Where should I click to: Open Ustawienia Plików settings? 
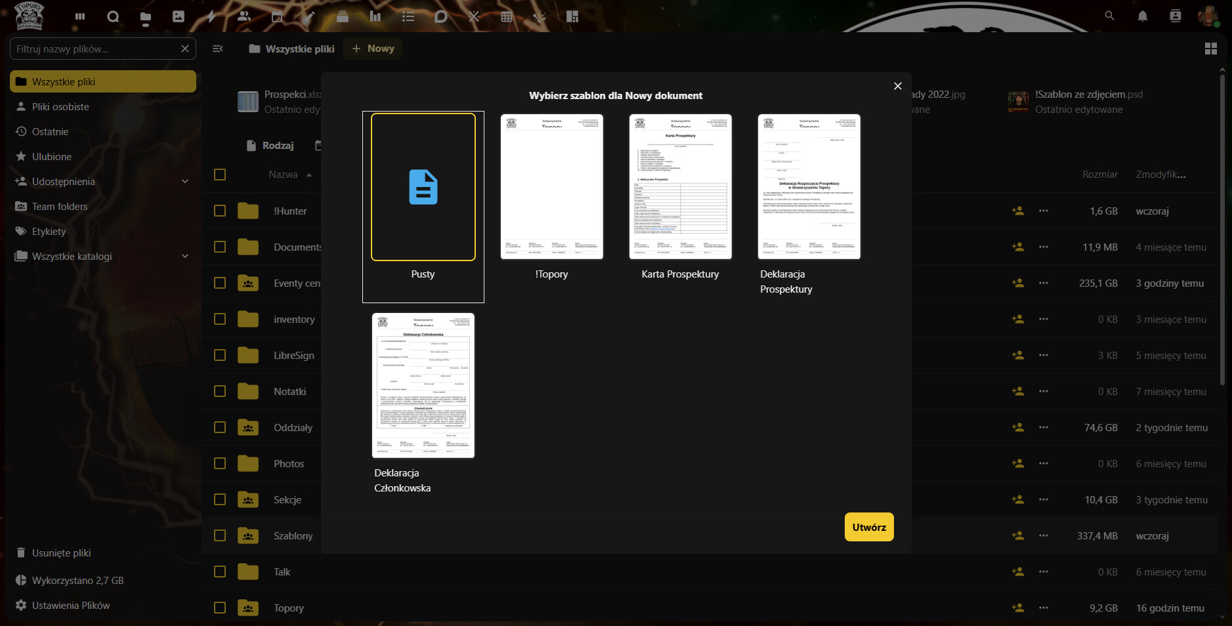click(103, 606)
